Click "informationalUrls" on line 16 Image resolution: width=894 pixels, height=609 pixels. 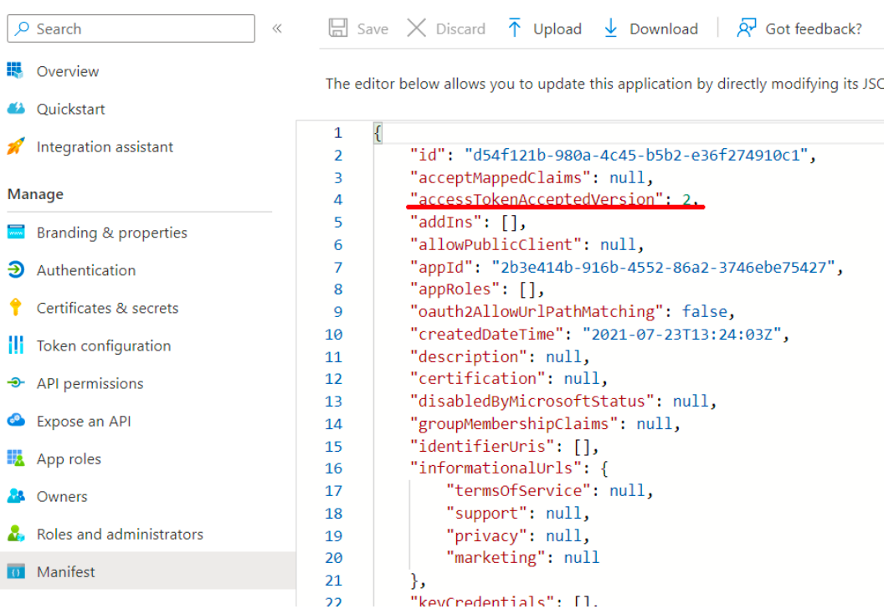496,468
